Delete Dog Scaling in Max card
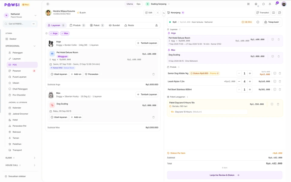This screenshot has width=291, height=182. [153, 117]
